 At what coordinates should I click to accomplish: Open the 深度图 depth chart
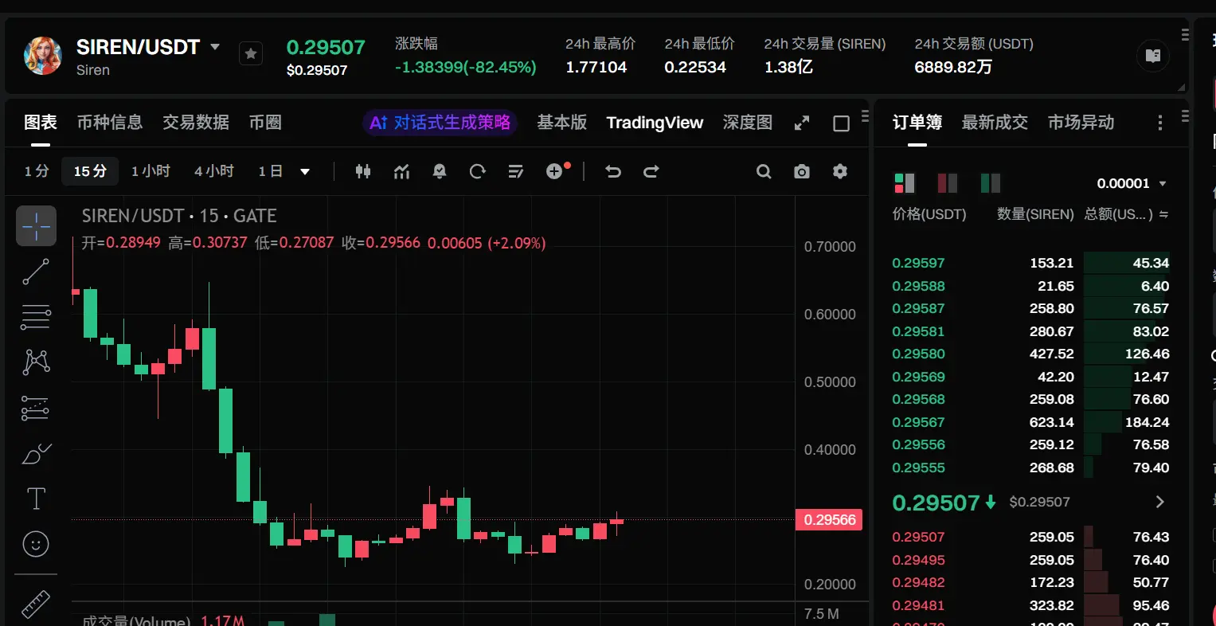748,123
